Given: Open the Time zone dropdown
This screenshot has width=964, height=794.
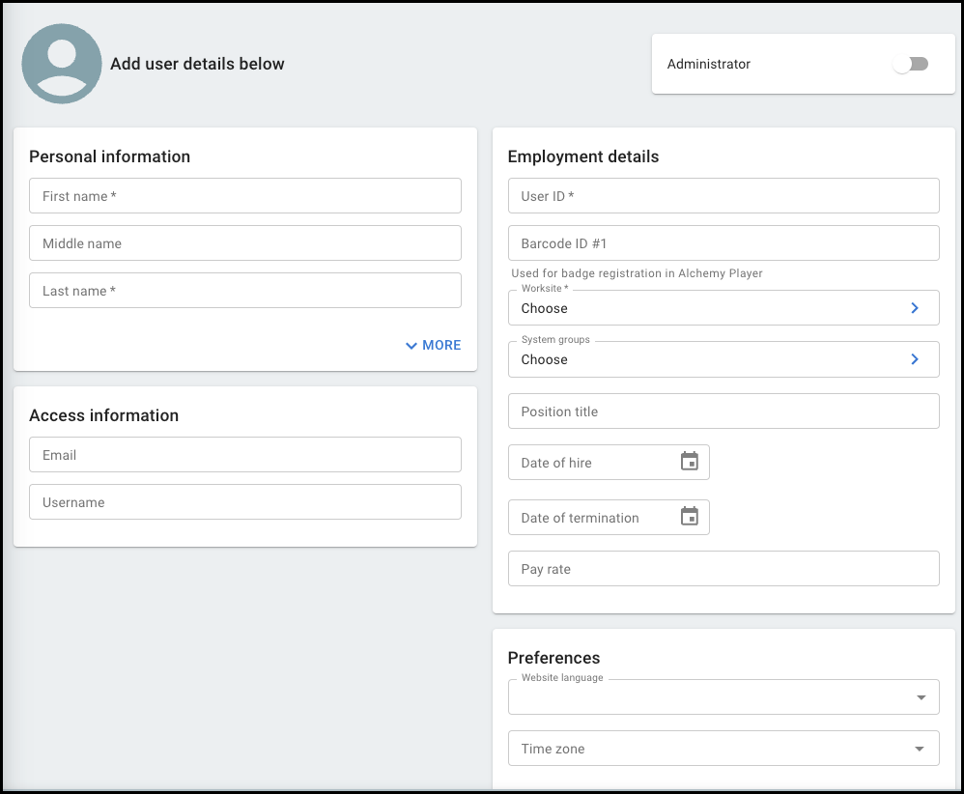Looking at the screenshot, I should click(920, 749).
